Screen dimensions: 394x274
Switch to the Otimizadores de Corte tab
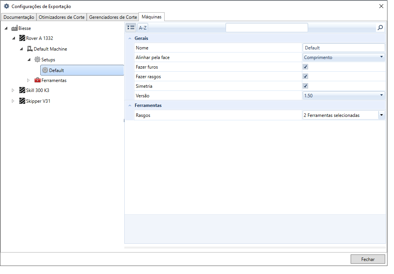(x=61, y=17)
